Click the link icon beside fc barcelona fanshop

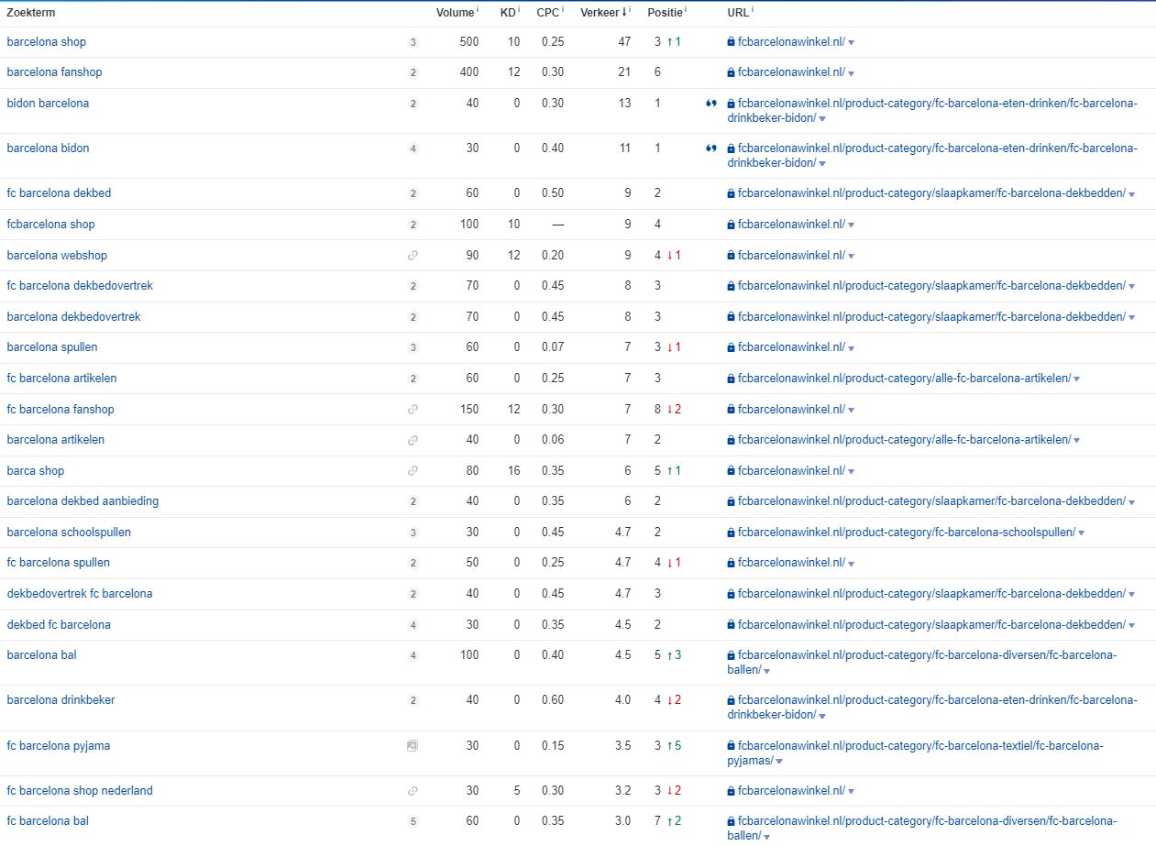pyautogui.click(x=413, y=410)
